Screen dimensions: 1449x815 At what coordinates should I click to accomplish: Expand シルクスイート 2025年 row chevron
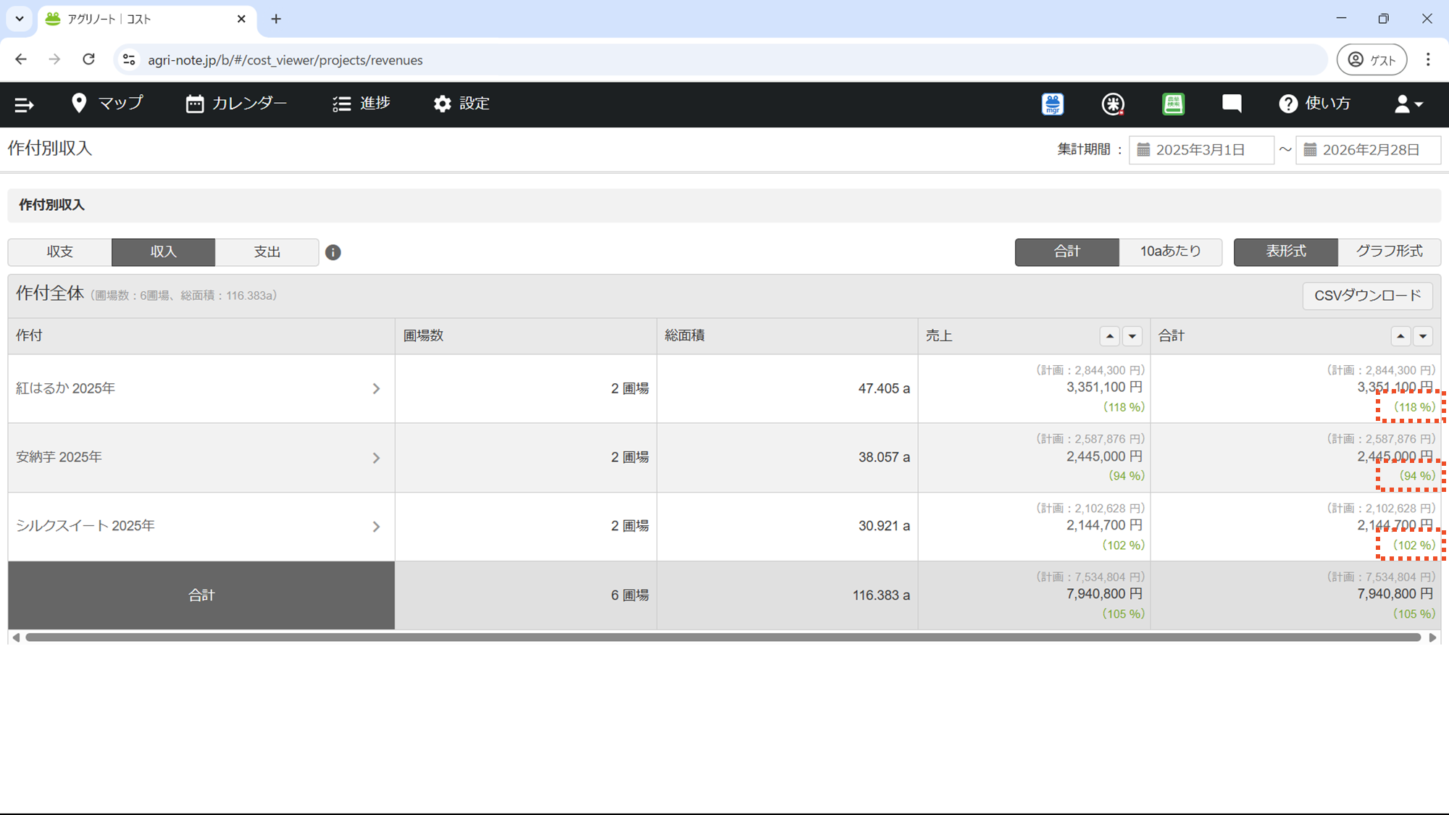[x=376, y=527]
